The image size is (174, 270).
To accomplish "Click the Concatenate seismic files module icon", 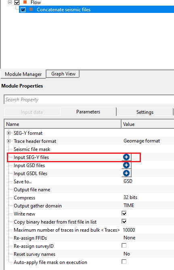I will (31, 9).
